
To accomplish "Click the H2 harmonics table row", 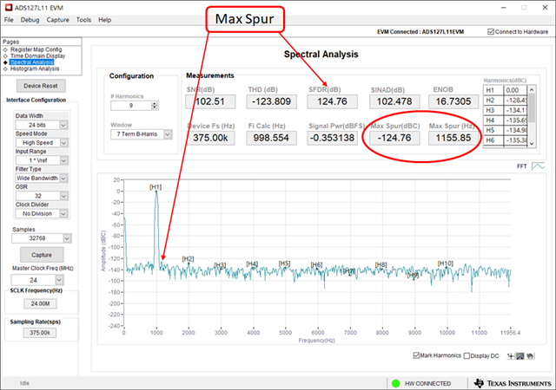I will 506,101.
